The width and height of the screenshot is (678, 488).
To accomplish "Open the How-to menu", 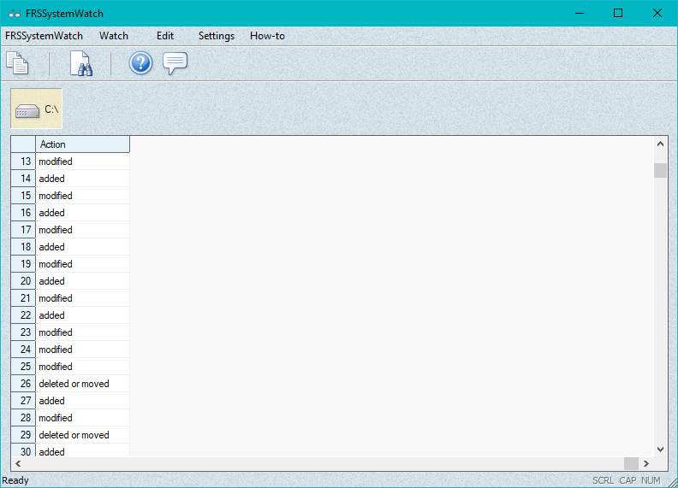I will click(267, 36).
